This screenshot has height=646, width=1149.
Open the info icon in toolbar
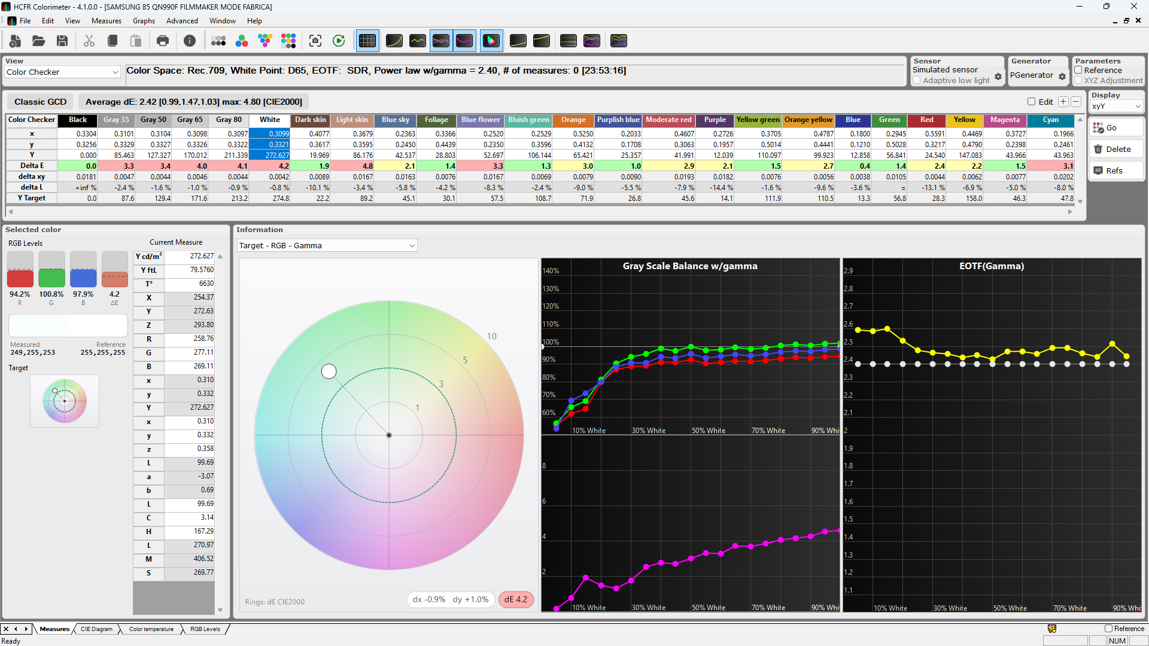pyautogui.click(x=190, y=41)
